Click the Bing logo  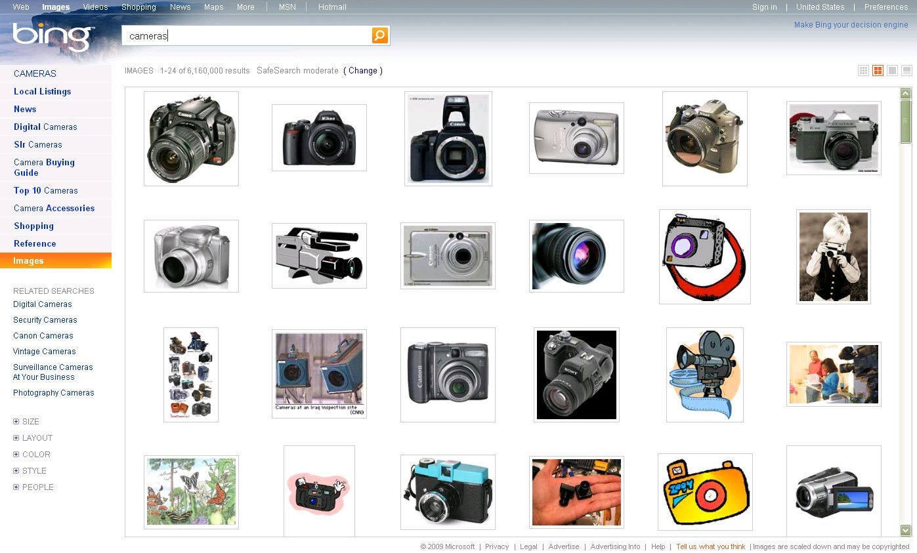click(54, 37)
